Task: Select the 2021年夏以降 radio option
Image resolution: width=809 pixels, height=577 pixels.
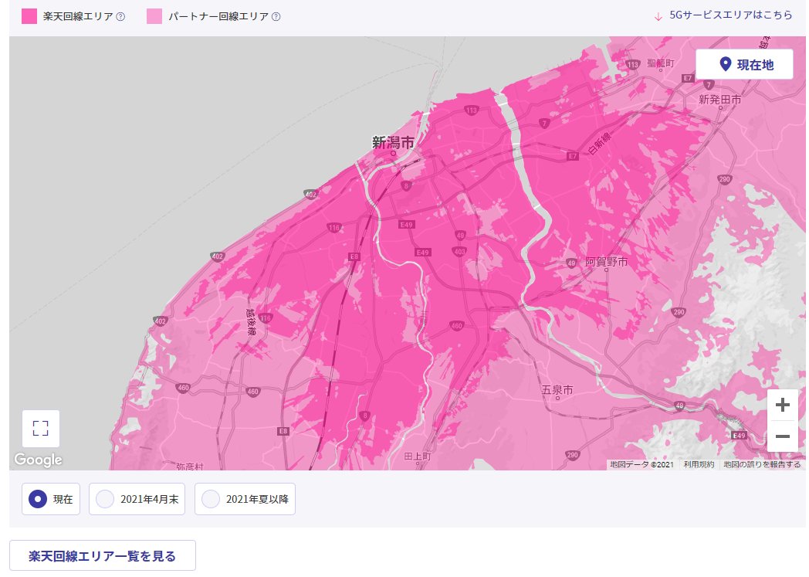Action: 245,499
